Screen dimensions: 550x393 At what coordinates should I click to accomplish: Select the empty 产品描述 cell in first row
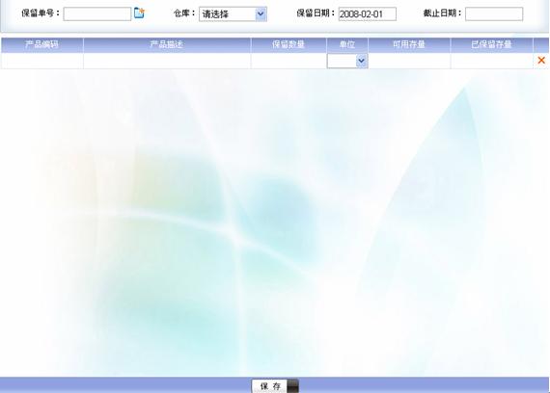click(167, 61)
